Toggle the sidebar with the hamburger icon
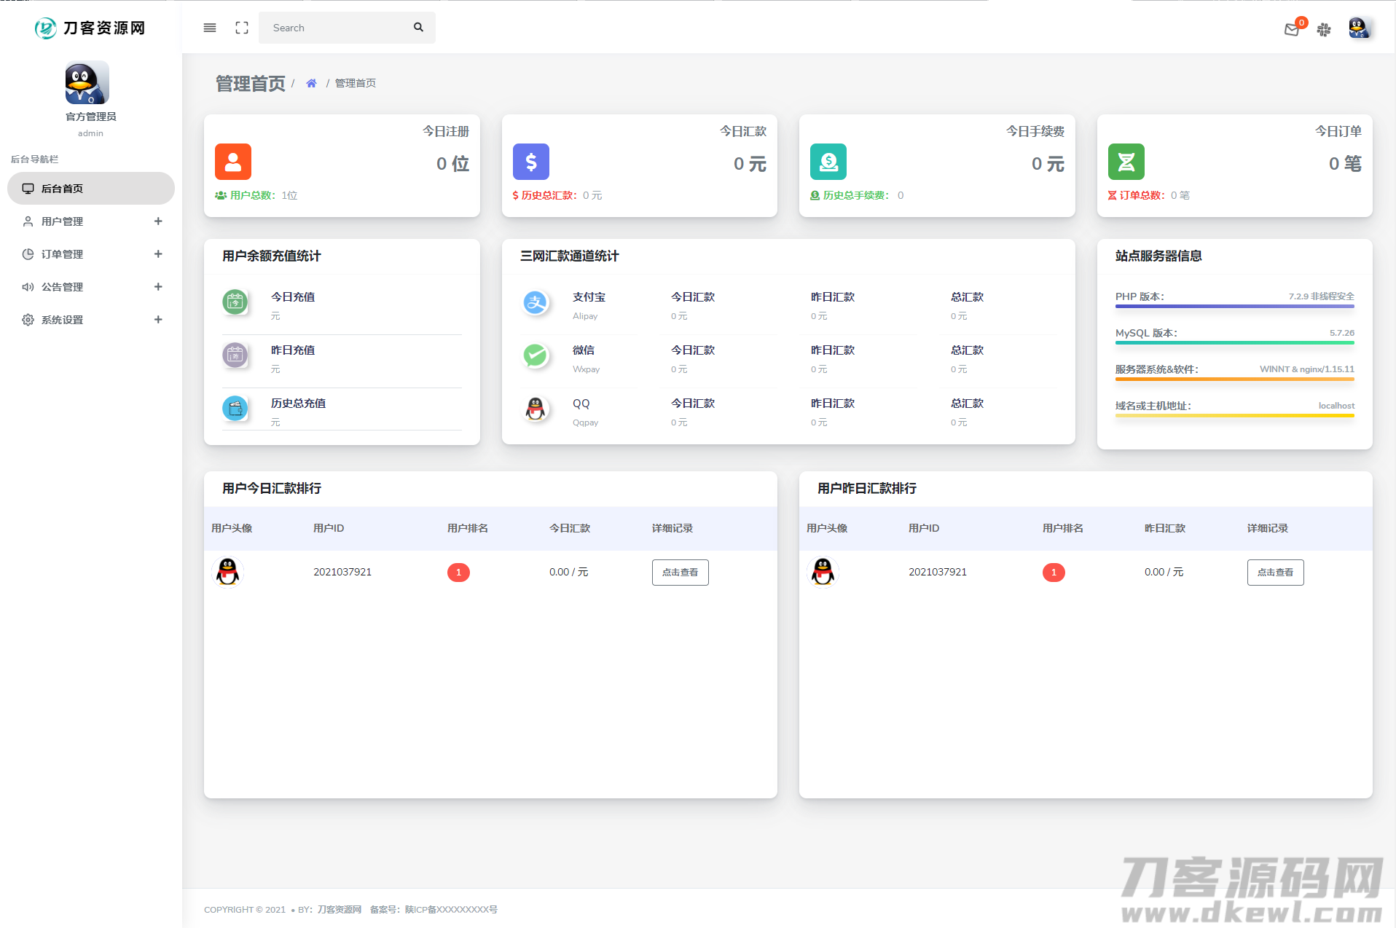Screen dimensions: 1396x928 210,28
